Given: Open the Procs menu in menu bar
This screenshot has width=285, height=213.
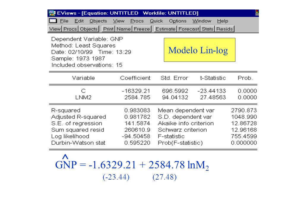Looking at the screenshot, I should 137,21.
